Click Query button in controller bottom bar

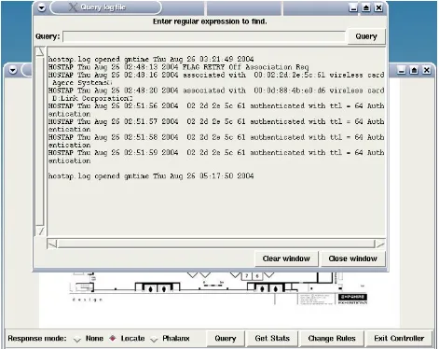(x=226, y=339)
